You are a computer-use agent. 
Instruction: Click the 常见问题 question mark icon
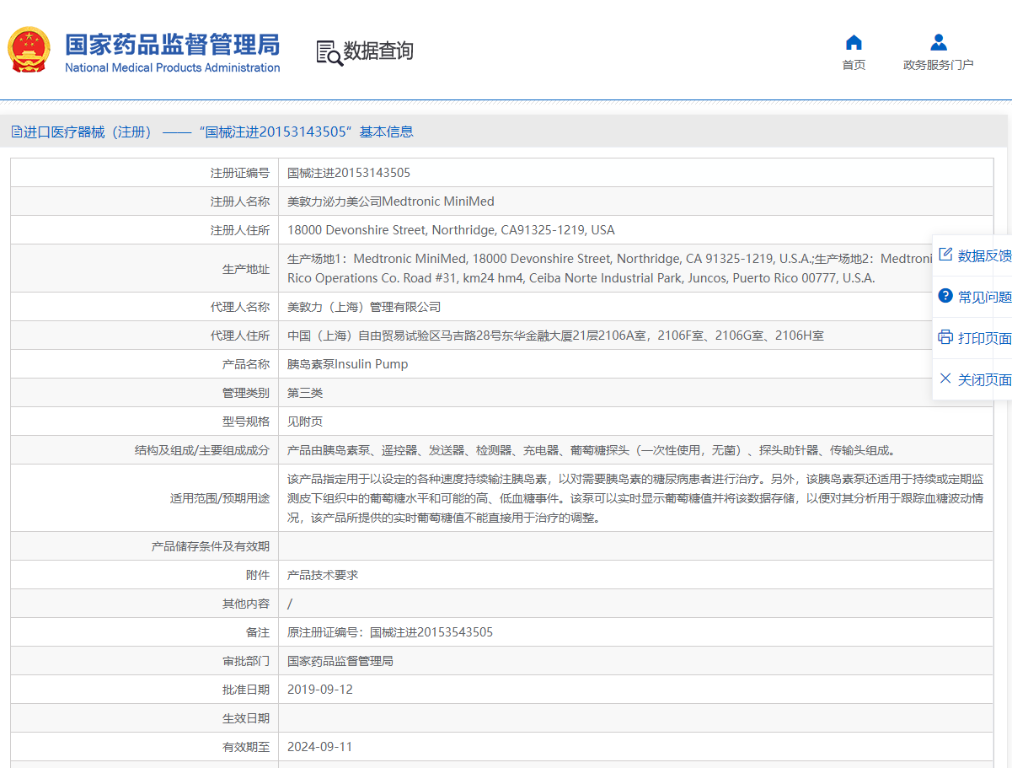tap(945, 296)
